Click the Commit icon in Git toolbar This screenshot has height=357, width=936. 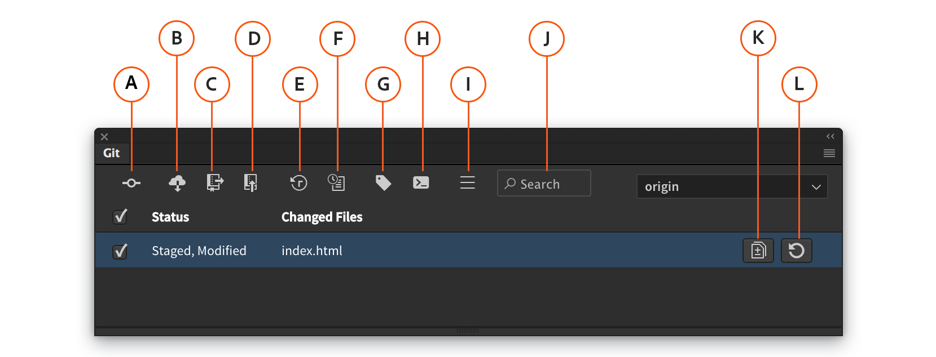[x=131, y=183]
